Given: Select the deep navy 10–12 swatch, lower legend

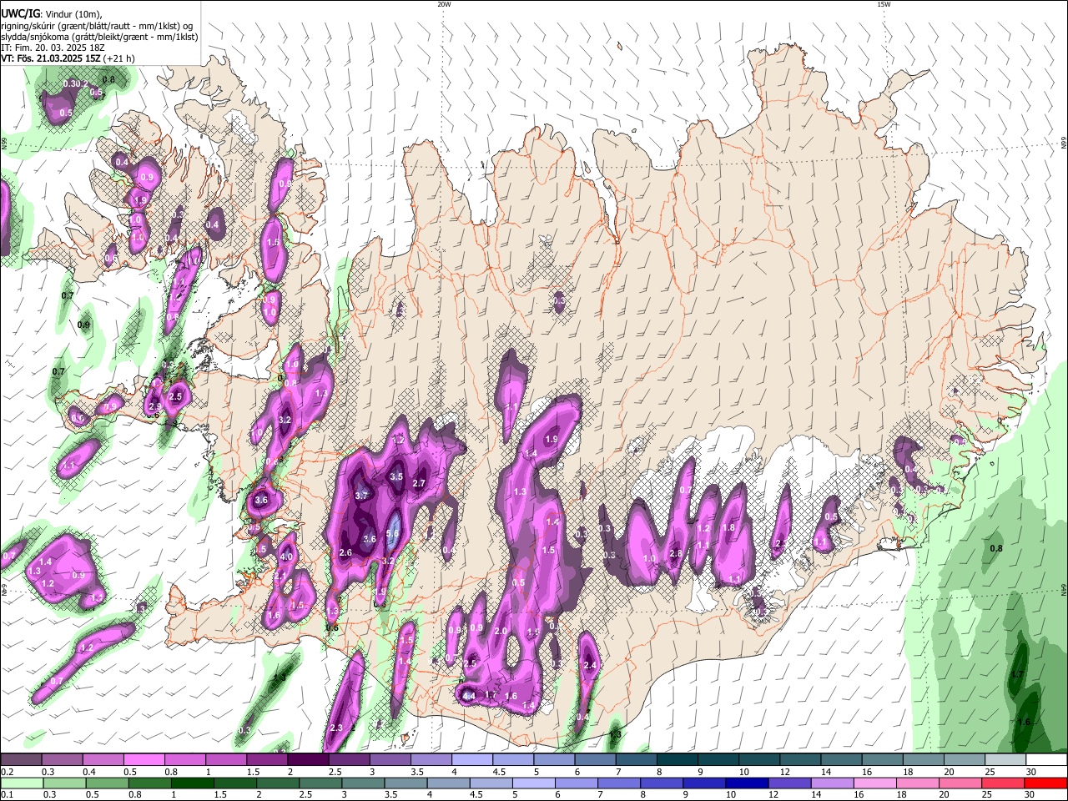Looking at the screenshot, I should coord(748,783).
